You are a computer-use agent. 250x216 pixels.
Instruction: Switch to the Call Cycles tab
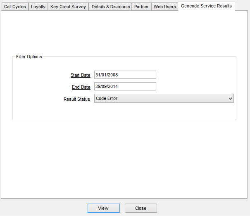(x=15, y=7)
